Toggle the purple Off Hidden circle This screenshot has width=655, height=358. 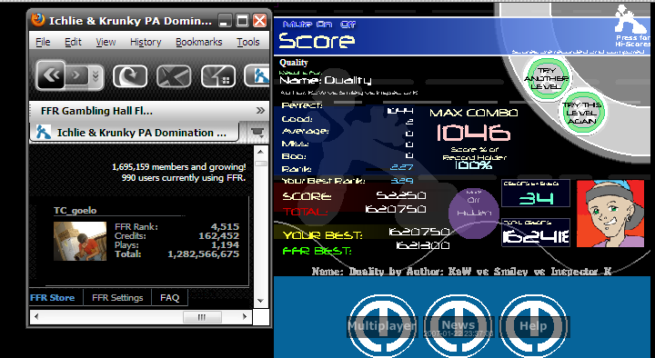[473, 213]
